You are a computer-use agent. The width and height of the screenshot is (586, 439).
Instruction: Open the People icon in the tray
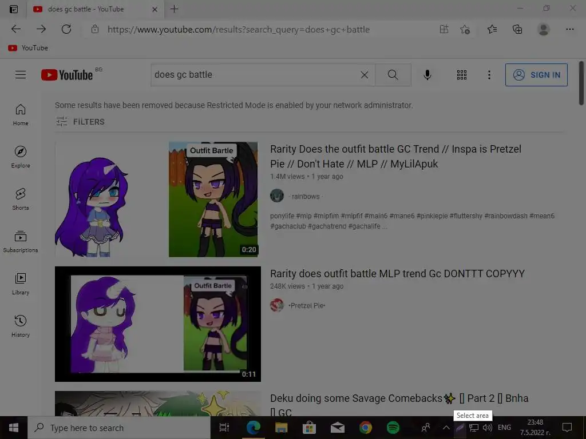click(x=426, y=428)
